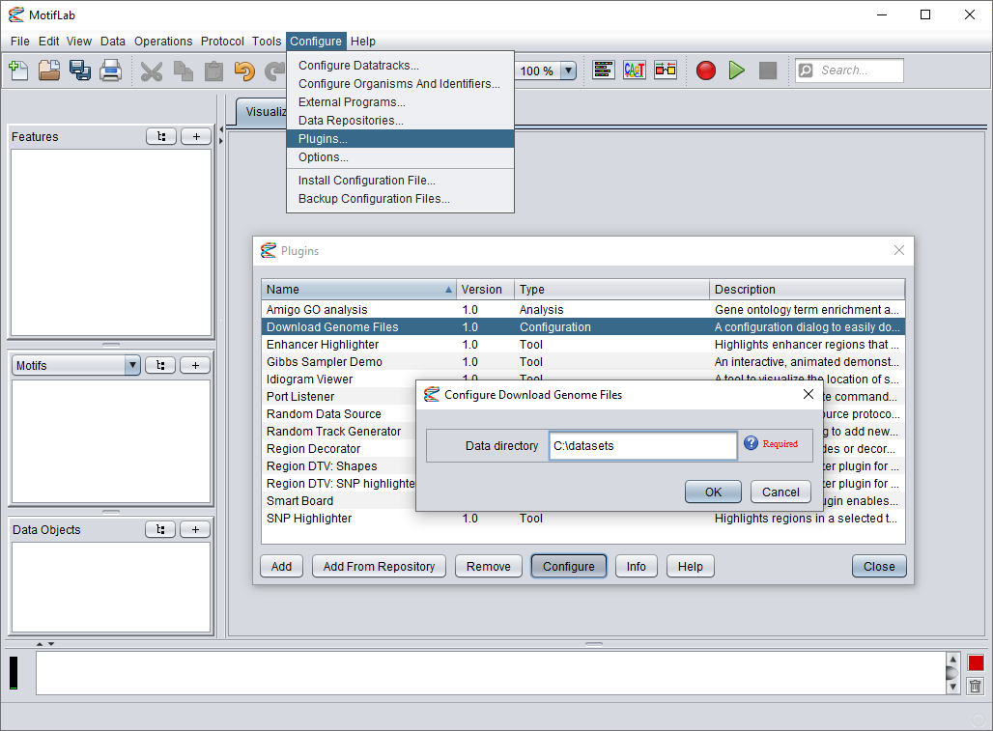The width and height of the screenshot is (993, 731).
Task: Click the open folder toolbar icon
Action: (48, 70)
